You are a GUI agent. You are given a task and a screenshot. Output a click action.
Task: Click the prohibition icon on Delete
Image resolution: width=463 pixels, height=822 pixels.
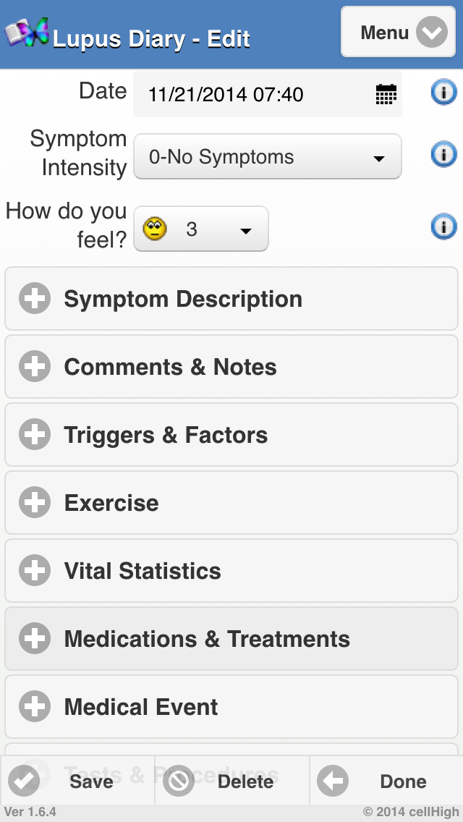pyautogui.click(x=178, y=781)
